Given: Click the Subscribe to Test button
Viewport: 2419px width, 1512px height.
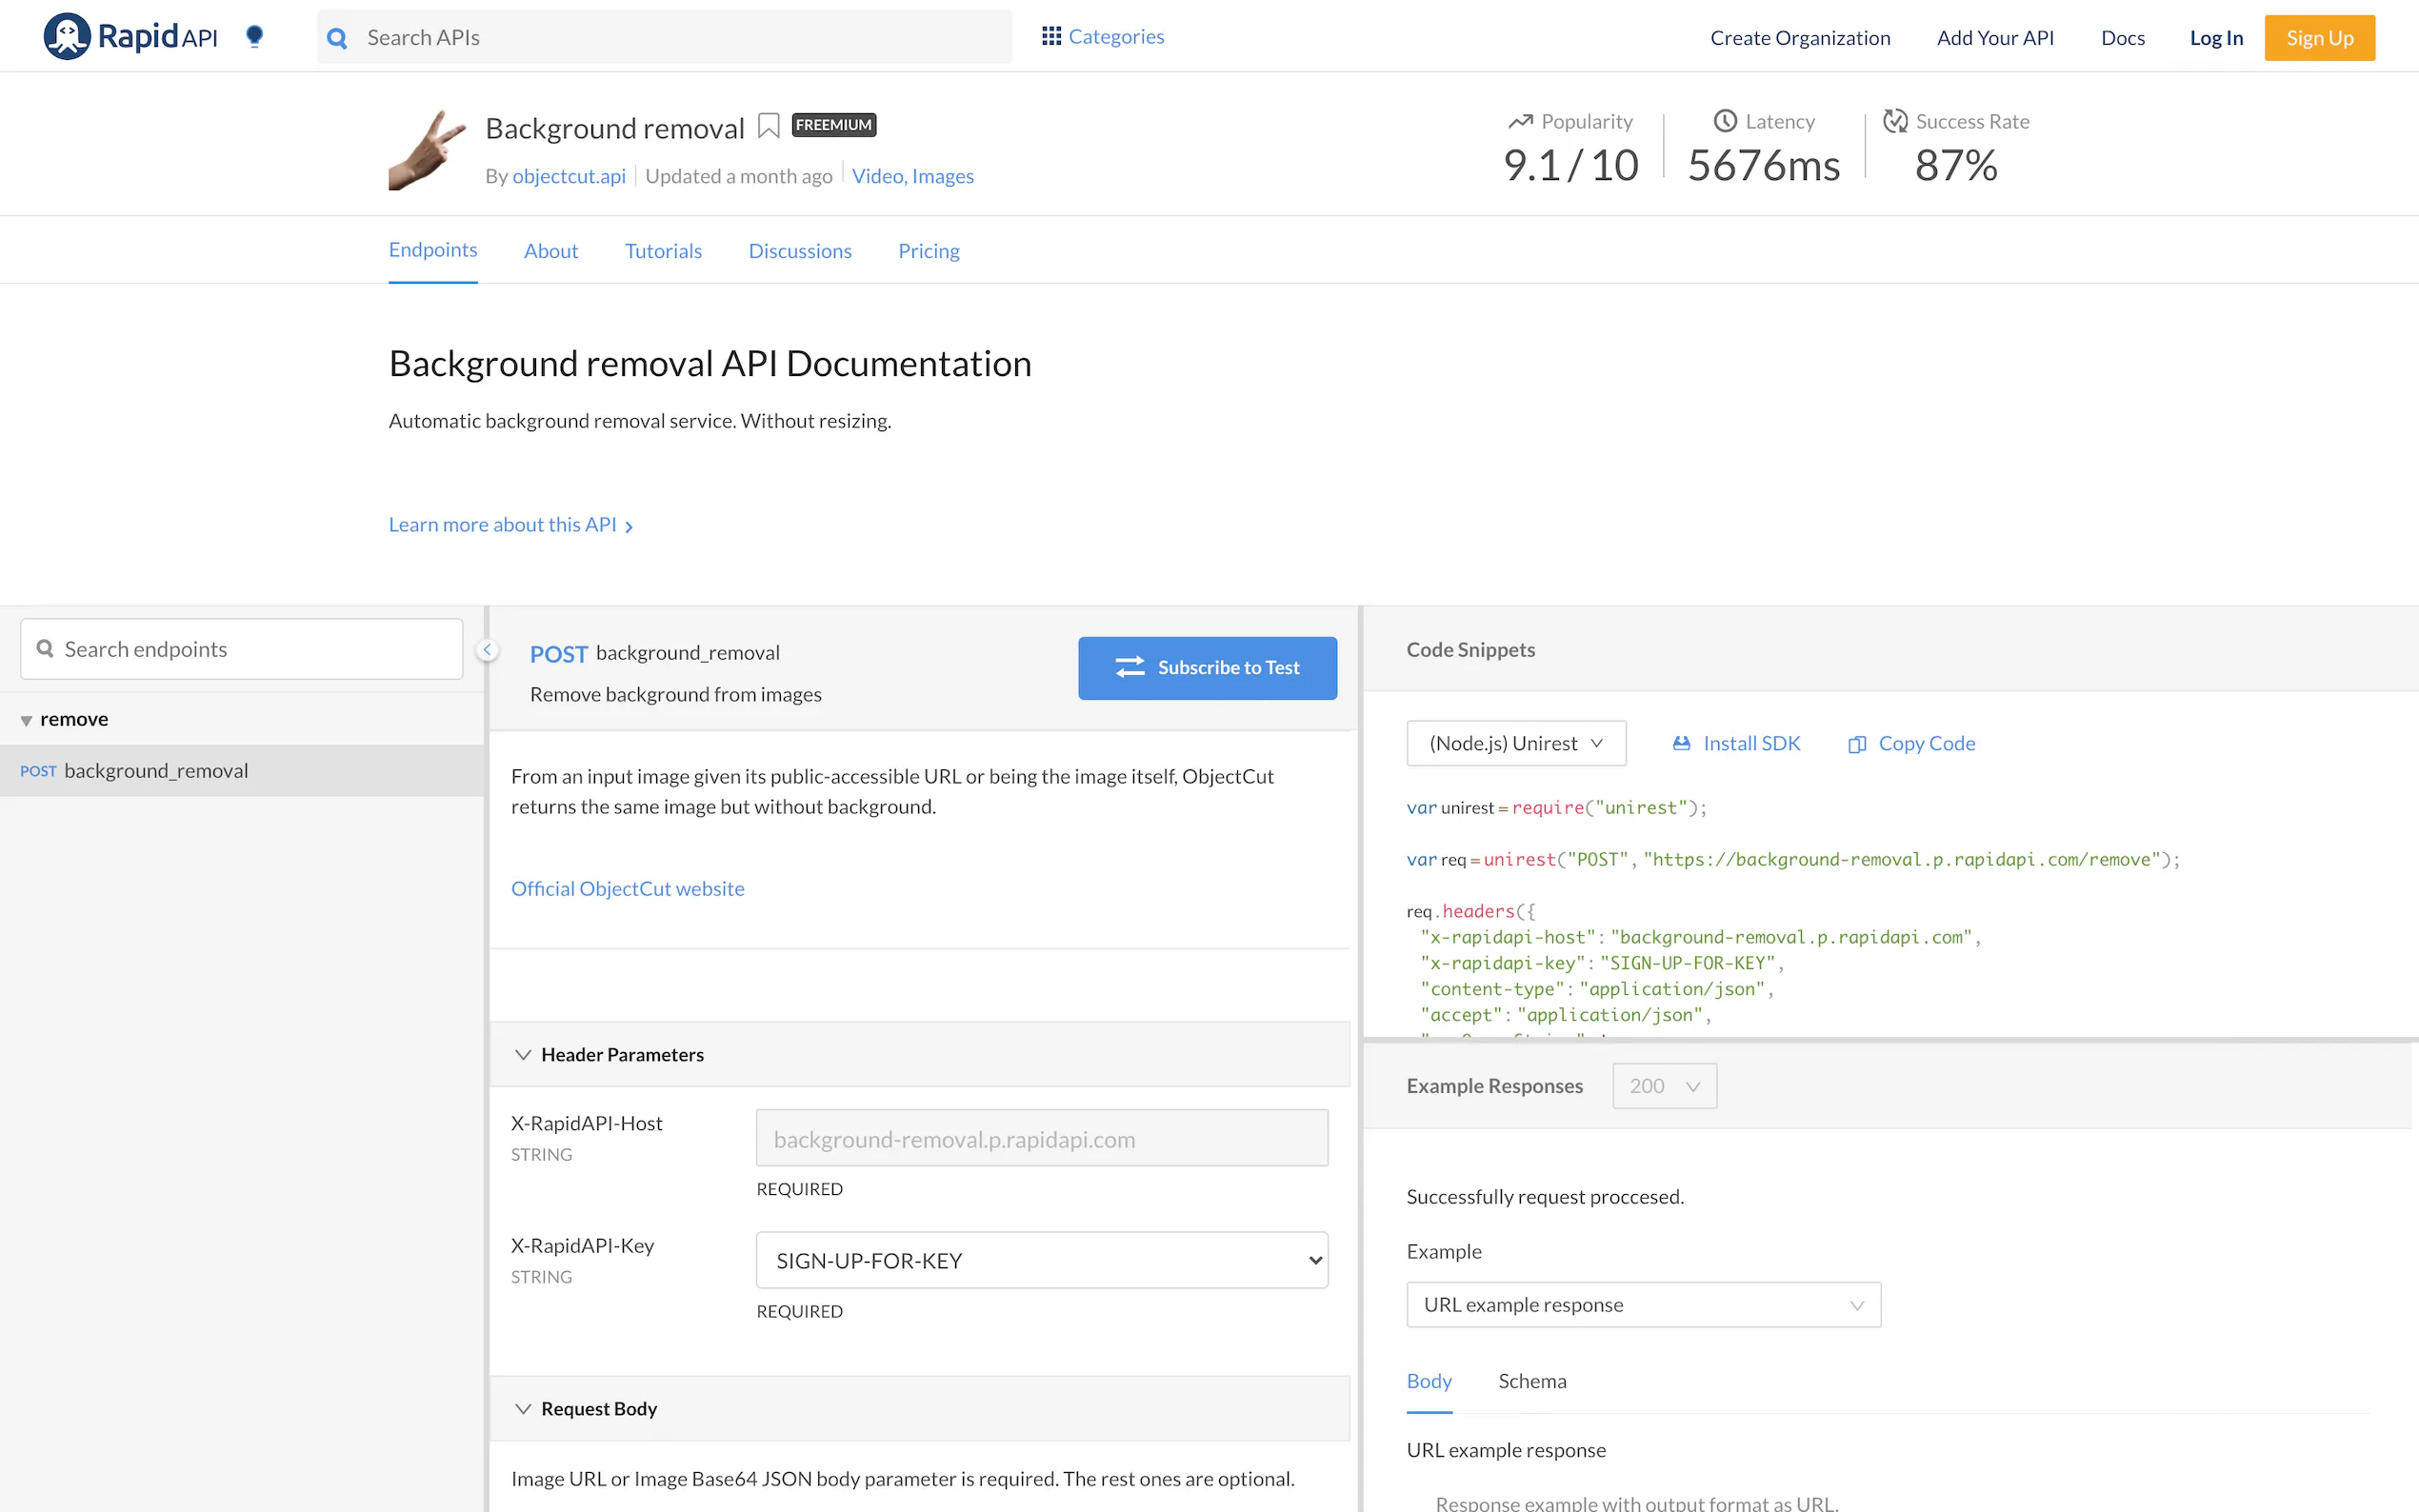Looking at the screenshot, I should coord(1206,668).
